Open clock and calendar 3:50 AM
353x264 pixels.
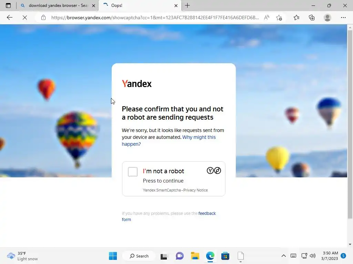click(x=330, y=256)
